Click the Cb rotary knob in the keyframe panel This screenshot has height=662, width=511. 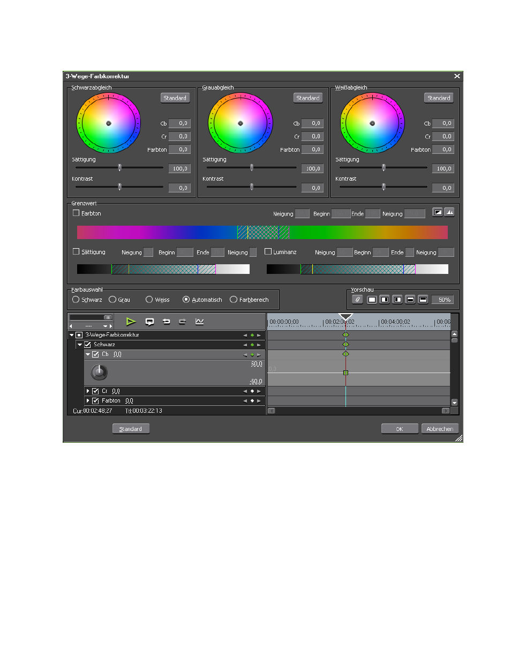pos(99,372)
